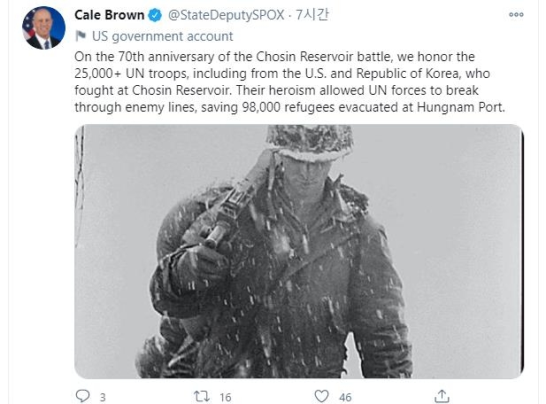Viewport: 546px width, 404px height.
Task: Click the reply count 3
Action: [x=103, y=397]
